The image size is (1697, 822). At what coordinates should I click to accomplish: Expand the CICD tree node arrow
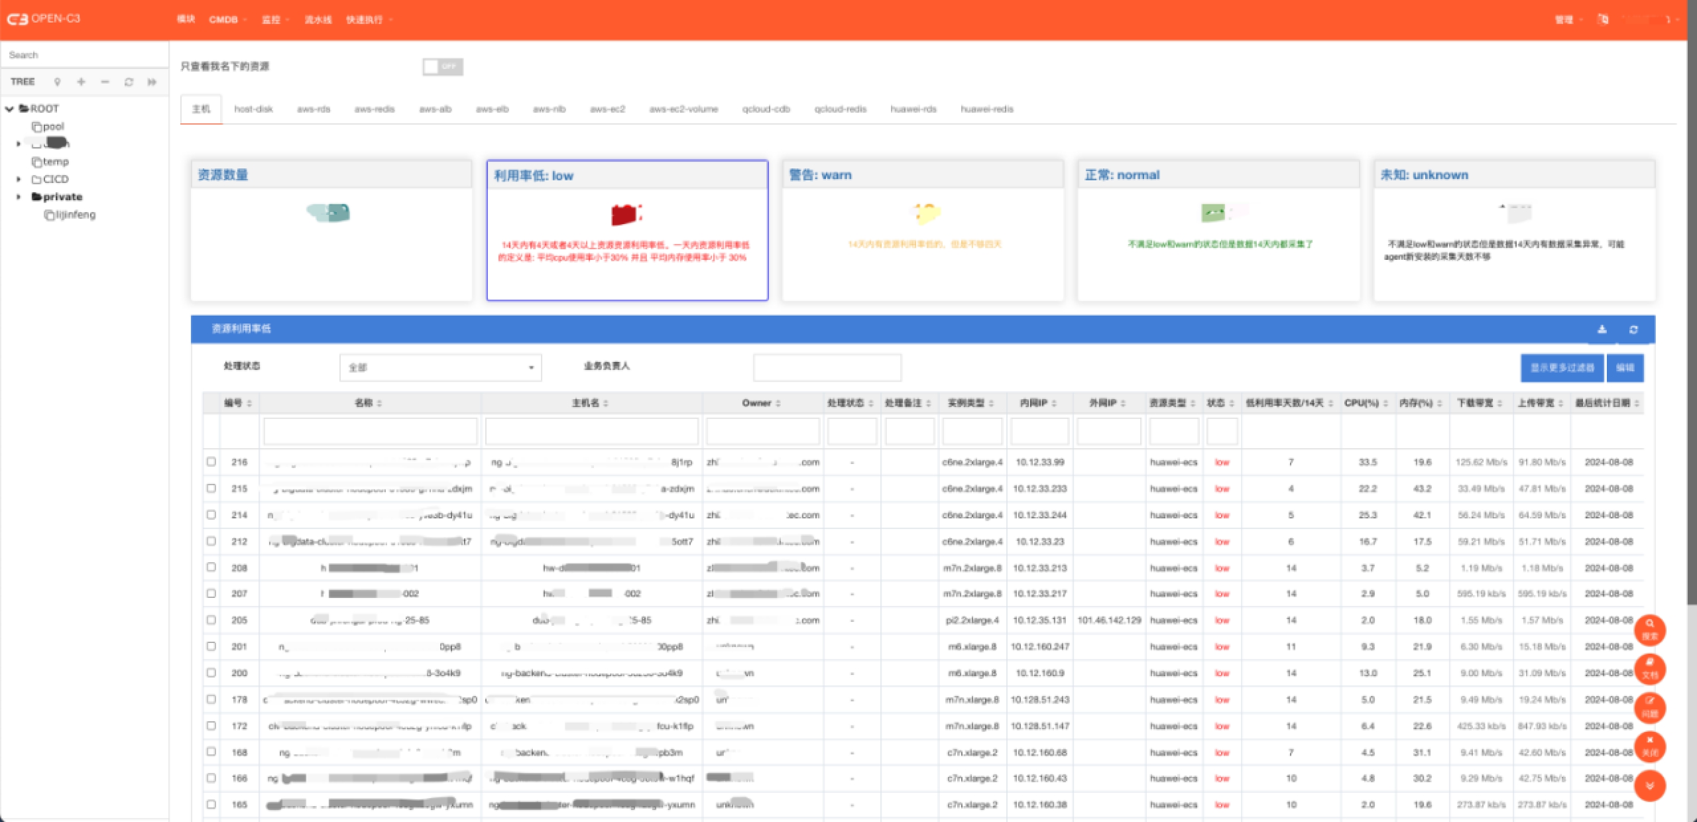[x=19, y=179]
